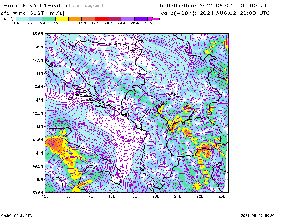Click the pure red legend swatch
The image size is (282, 218).
tap(102, 19)
